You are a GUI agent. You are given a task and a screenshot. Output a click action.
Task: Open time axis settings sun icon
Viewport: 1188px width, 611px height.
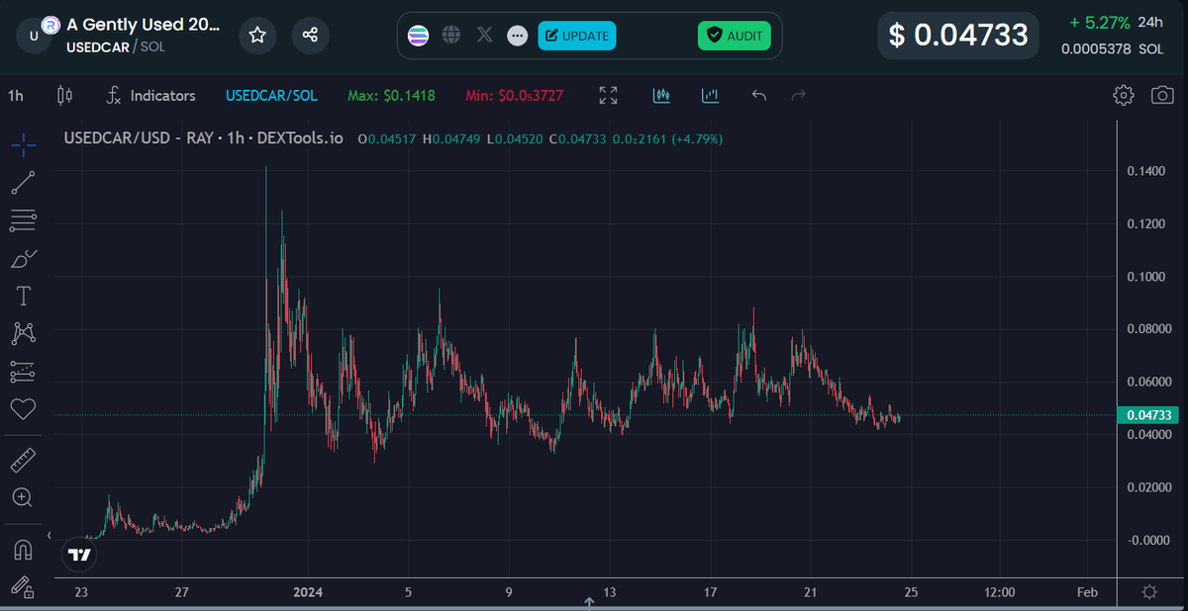point(1149,592)
